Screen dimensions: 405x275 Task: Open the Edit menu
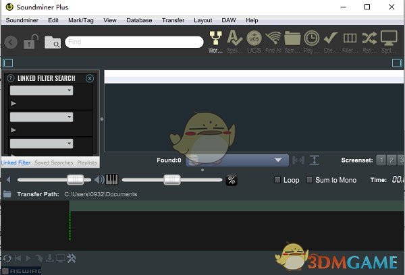[x=53, y=20]
